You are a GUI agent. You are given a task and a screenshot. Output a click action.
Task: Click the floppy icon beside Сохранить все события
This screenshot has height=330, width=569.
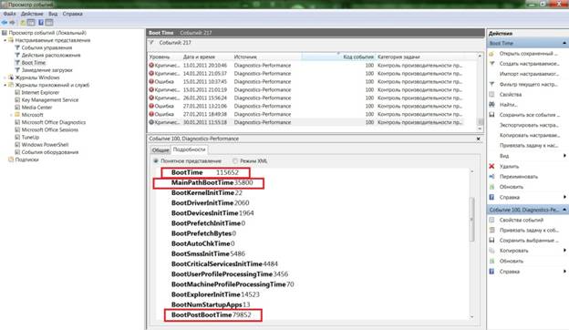491,115
